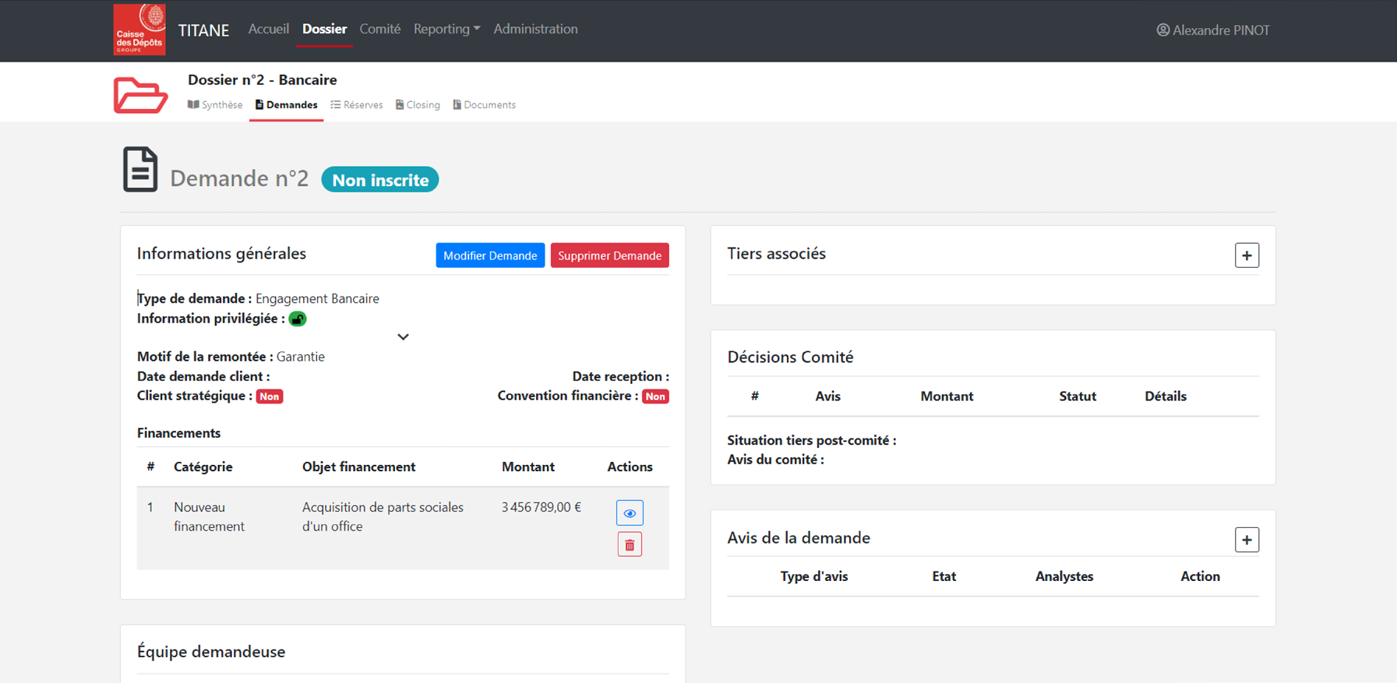
Task: View financing details with eye icon
Action: (x=630, y=513)
